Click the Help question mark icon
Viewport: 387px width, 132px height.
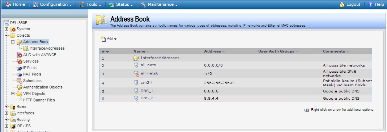point(370,4)
